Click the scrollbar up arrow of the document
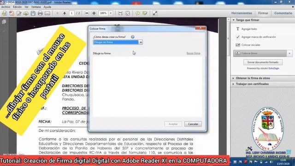Screen dimensions: 295x166 (229, 19)
